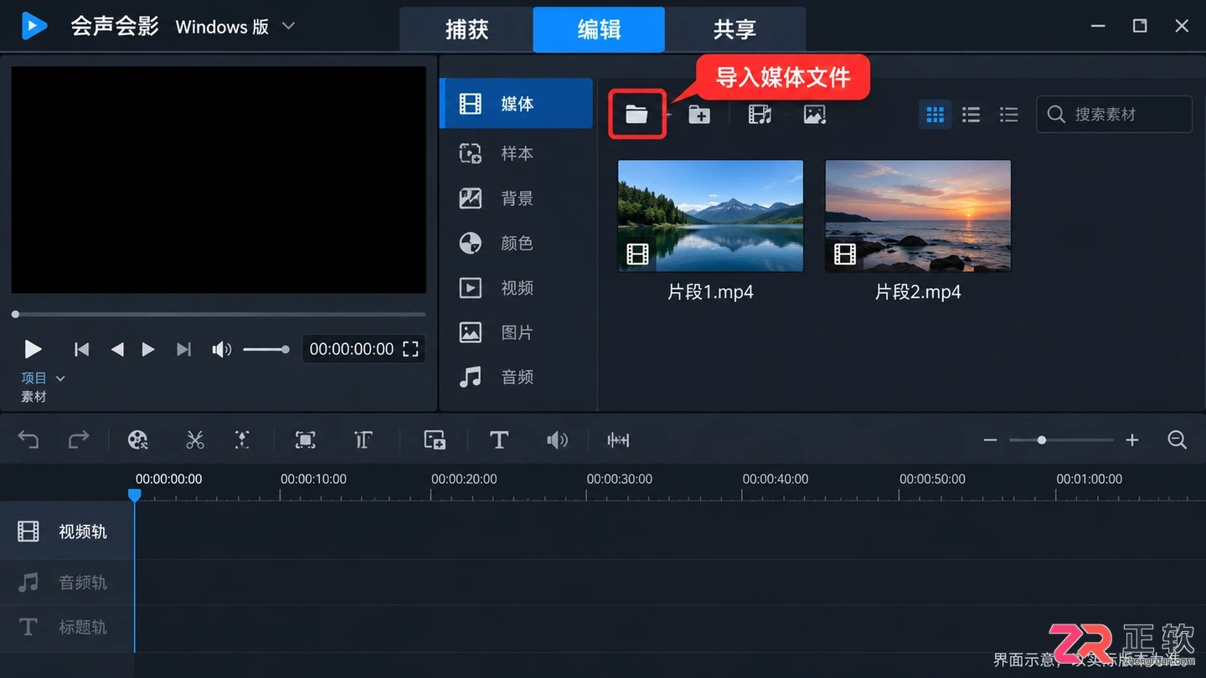Click the zoom in plus icon on timeline
1206x678 pixels.
1132,440
